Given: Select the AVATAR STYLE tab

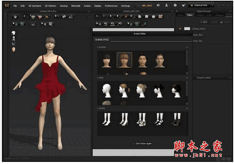Looking at the screenshot, I should point(102,40).
